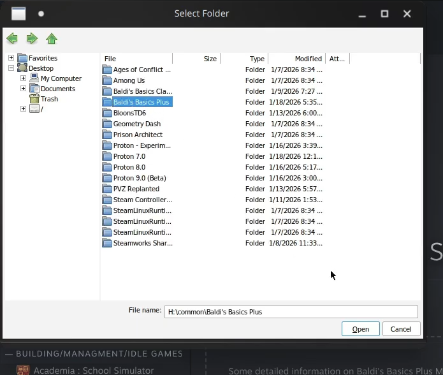Click folder icon next to BloonsTD6
This screenshot has height=375, width=443.
click(x=107, y=113)
